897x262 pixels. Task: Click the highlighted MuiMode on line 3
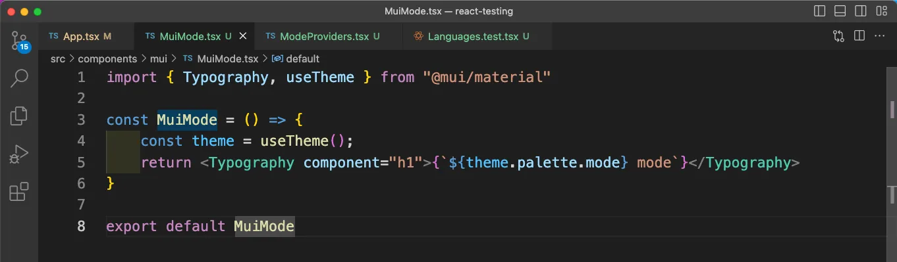187,120
